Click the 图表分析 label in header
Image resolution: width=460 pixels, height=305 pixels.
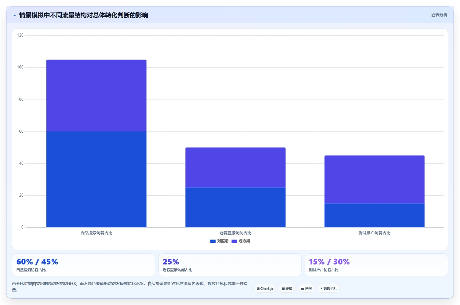pyautogui.click(x=439, y=15)
